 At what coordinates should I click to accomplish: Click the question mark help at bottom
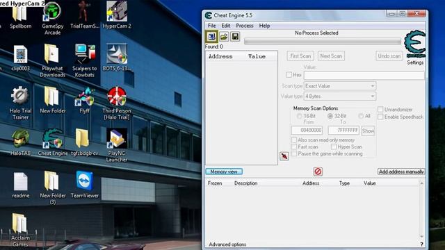coord(421,244)
